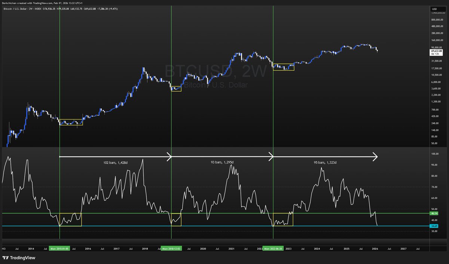Click the 1,300.00 price axis label
The height and width of the screenshot is (264, 449).
coord(436,102)
